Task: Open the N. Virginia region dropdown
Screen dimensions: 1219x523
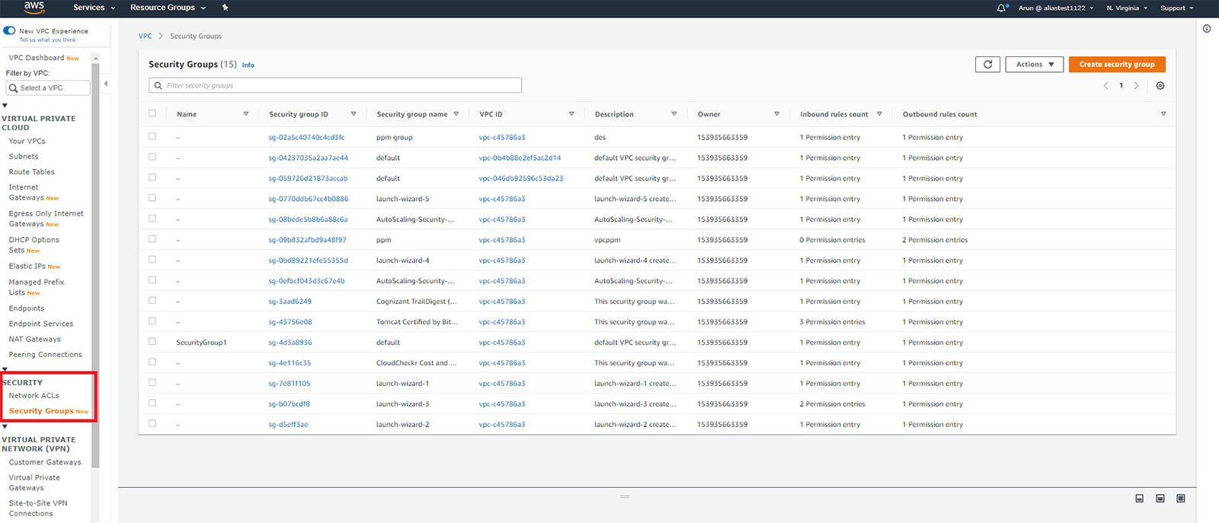Action: [1126, 8]
